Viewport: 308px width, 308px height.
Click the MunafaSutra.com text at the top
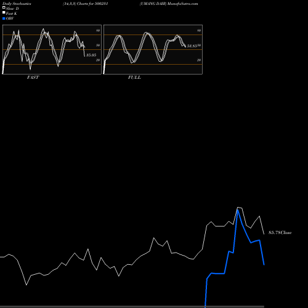[x=182, y=4]
